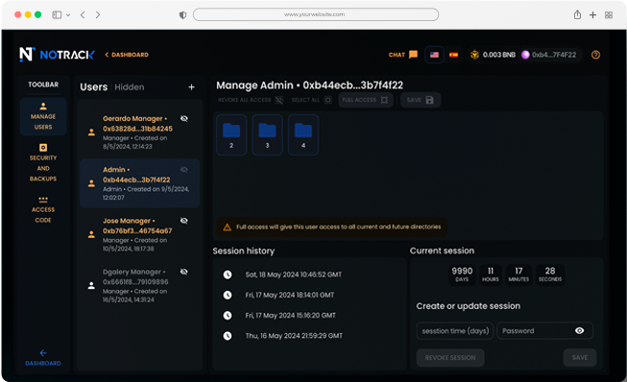Open the help question mark icon
627x382 pixels.
coord(595,55)
